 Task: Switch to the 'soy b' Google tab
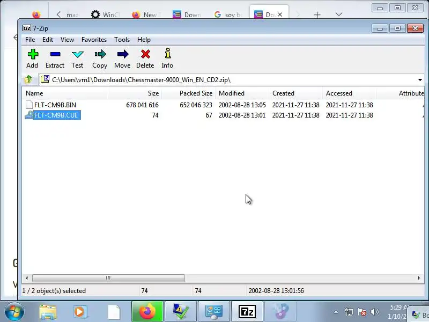click(228, 14)
